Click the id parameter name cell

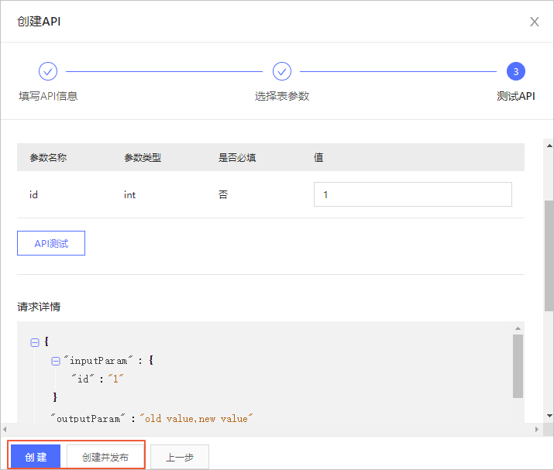[x=33, y=194]
